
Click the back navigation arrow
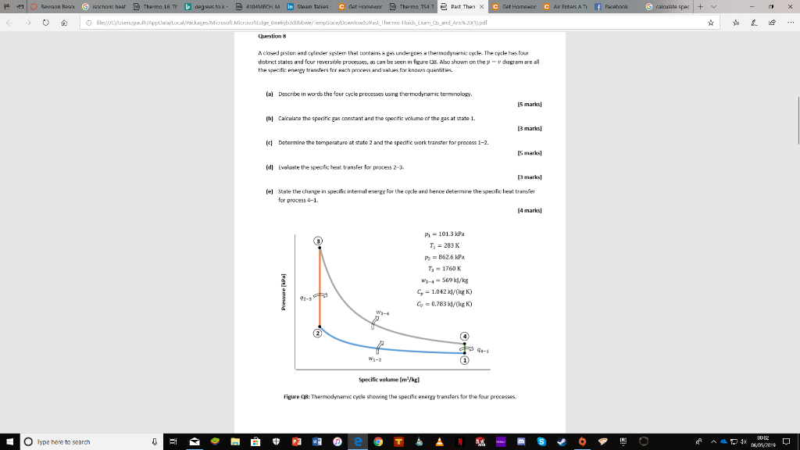click(9, 23)
